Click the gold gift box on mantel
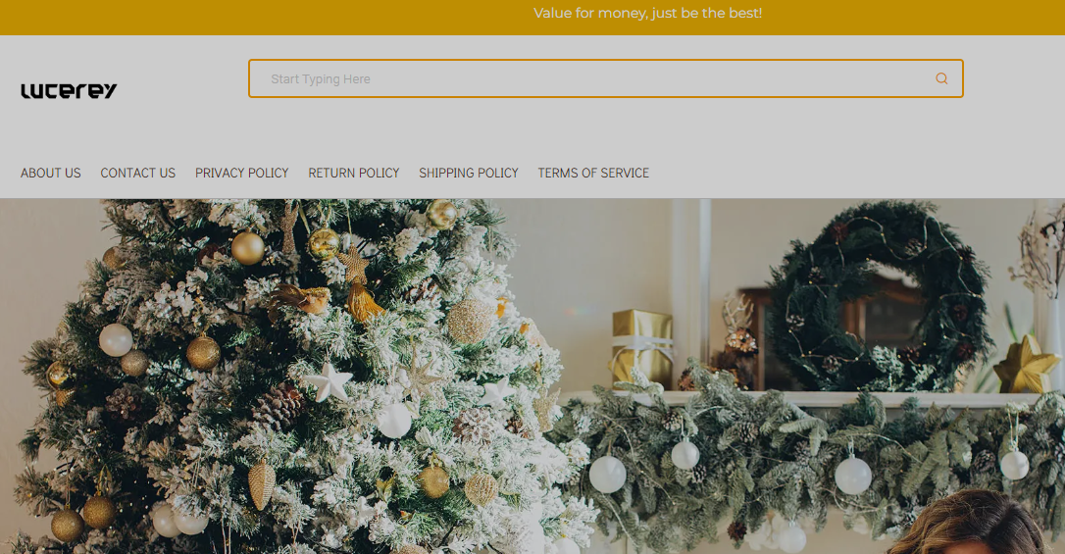Screen dimensions: 1065x554 pos(642,348)
